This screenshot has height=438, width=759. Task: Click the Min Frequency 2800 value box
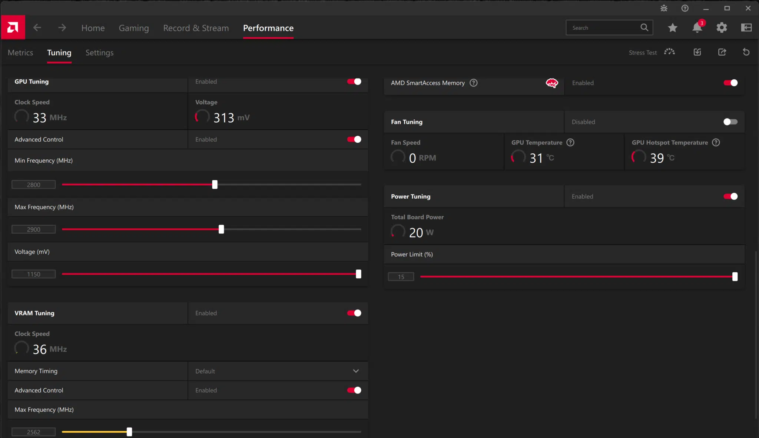tap(34, 185)
